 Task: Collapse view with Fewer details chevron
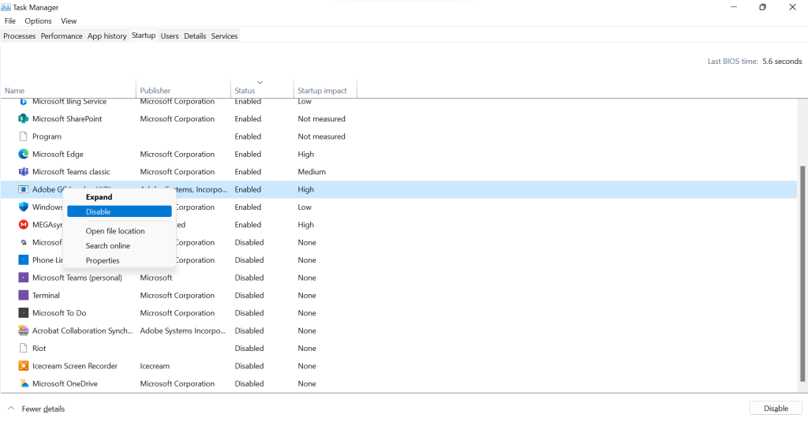click(x=11, y=408)
